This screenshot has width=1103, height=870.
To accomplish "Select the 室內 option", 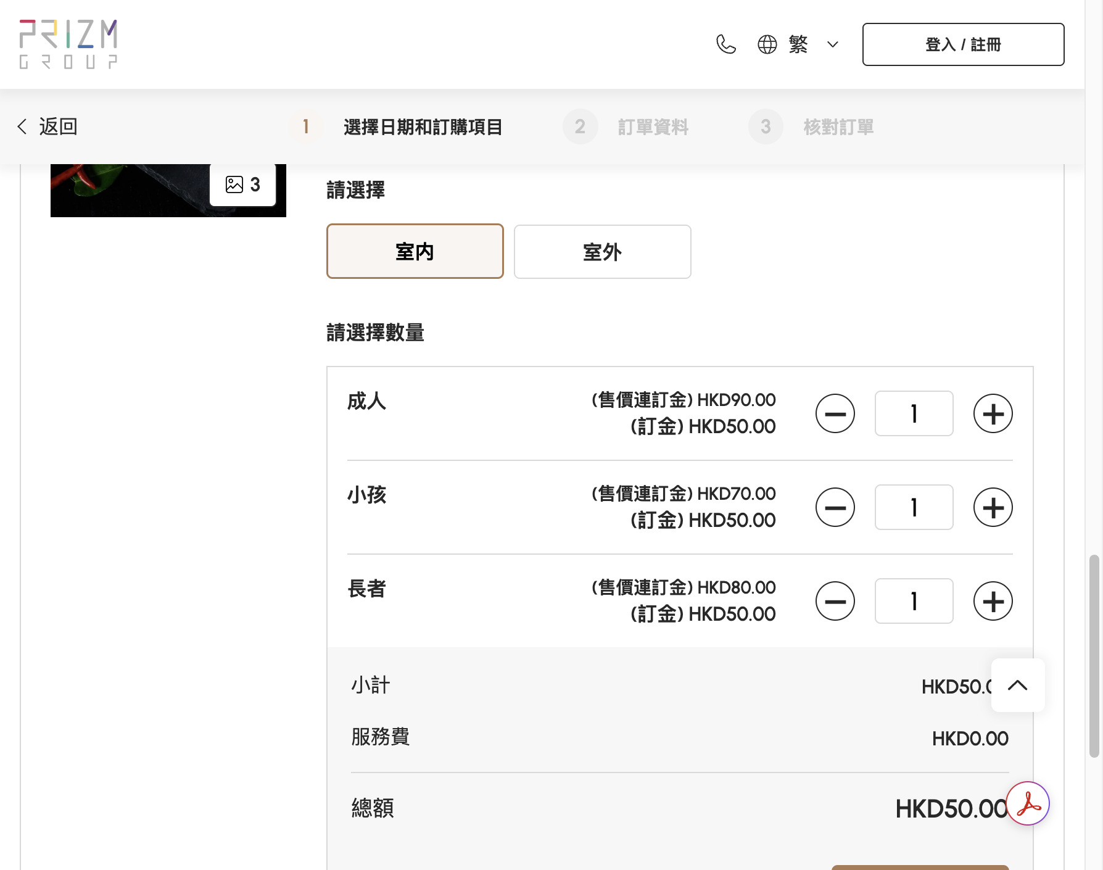I will [415, 251].
